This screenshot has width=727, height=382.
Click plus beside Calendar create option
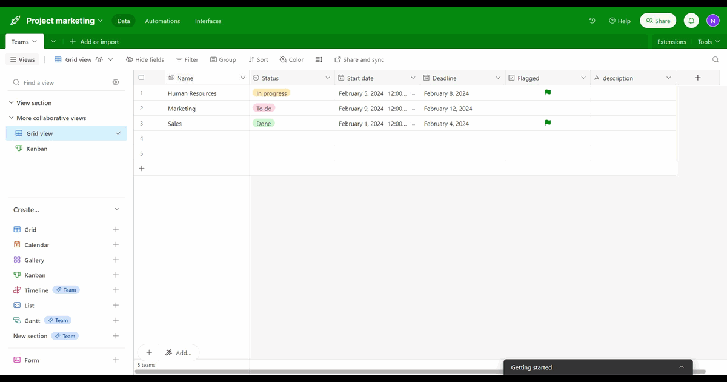[x=116, y=245]
